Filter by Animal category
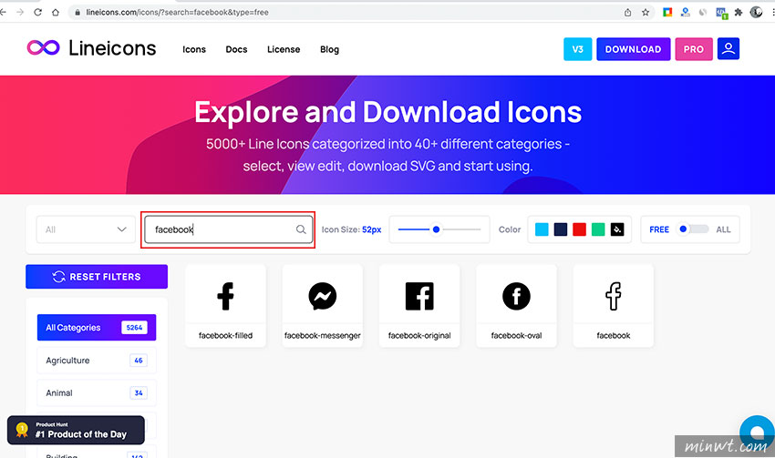The image size is (775, 458). [97, 392]
